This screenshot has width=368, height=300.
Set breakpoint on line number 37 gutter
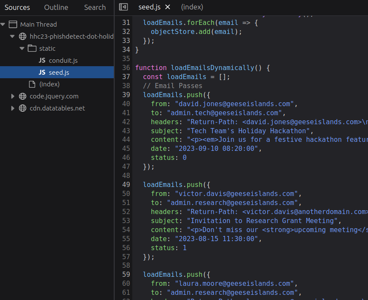coord(126,77)
